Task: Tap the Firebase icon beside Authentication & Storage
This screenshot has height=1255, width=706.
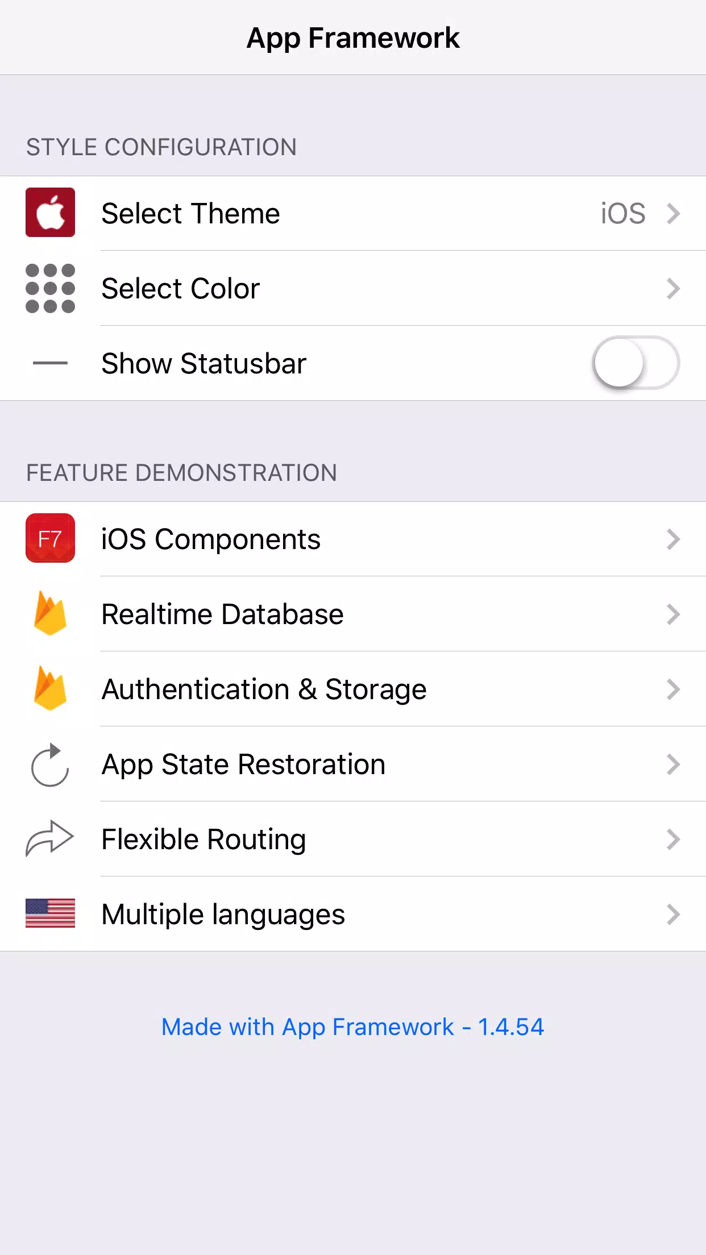Action: tap(50, 688)
